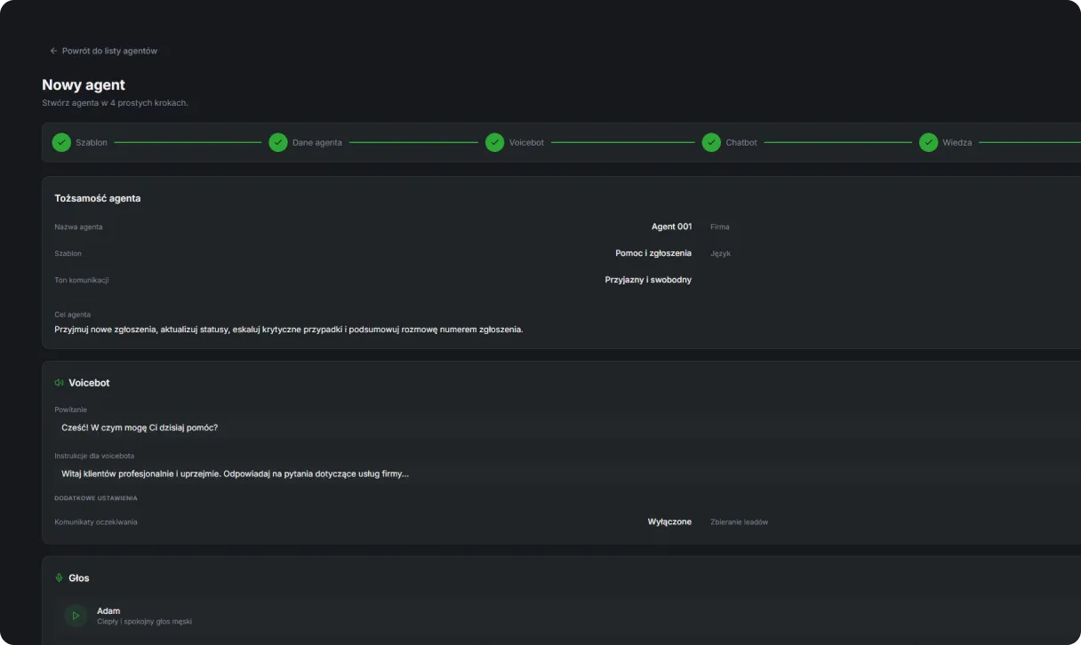
Task: Click the agent goal text 'Przyjmuj nowe zgłoszenia...'
Action: point(289,330)
